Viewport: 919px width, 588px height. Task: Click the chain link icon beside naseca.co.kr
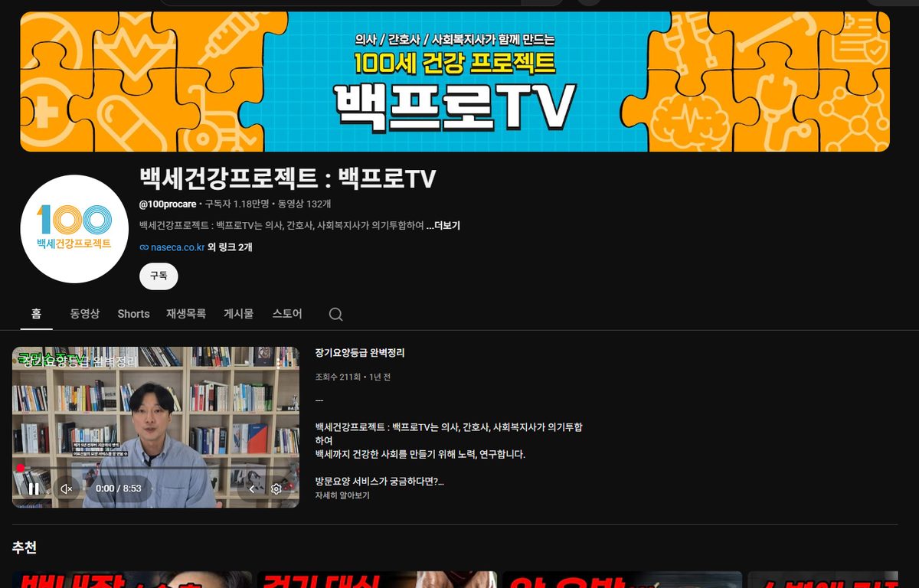[x=144, y=247]
